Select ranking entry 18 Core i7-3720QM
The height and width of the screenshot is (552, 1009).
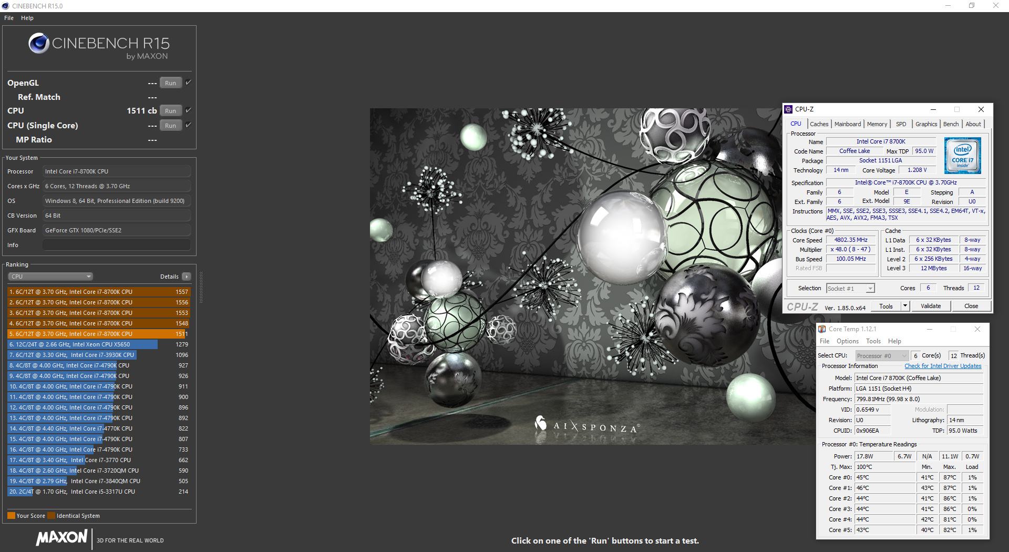[x=99, y=471]
